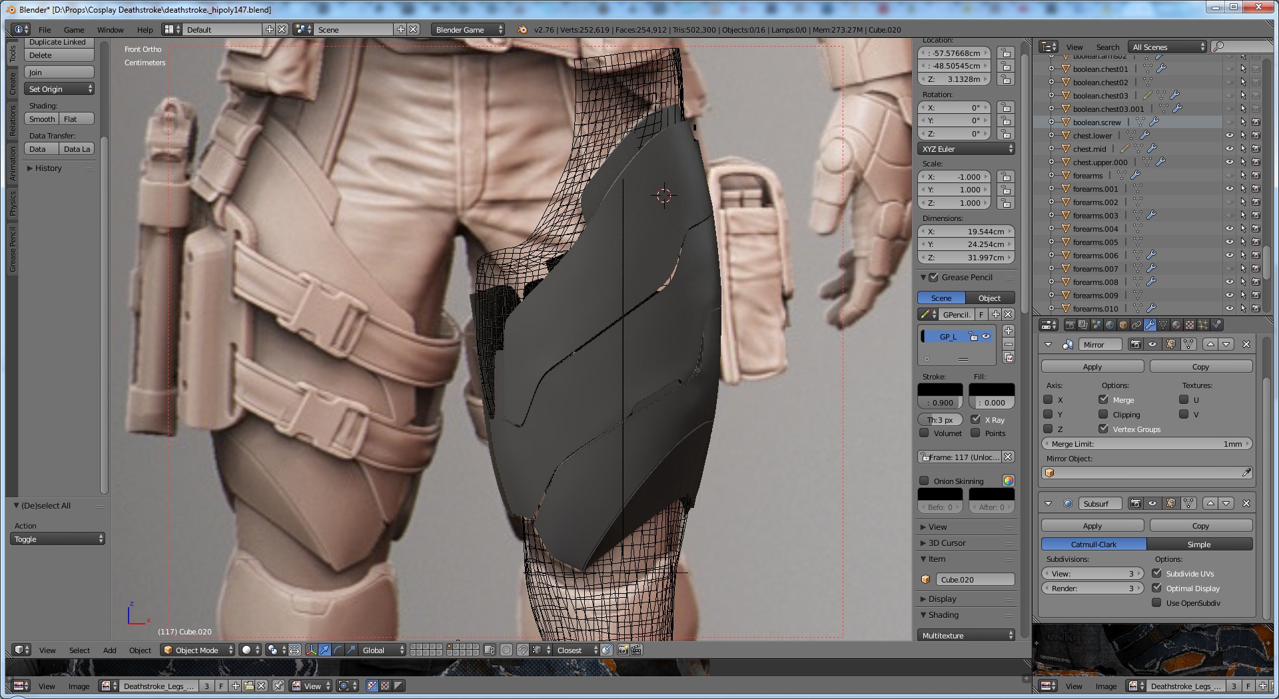Open the XYZ Euler rotation mode dropdown

click(x=966, y=148)
